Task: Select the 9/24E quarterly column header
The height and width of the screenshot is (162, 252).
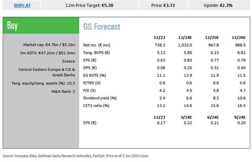Action: (x=239, y=117)
